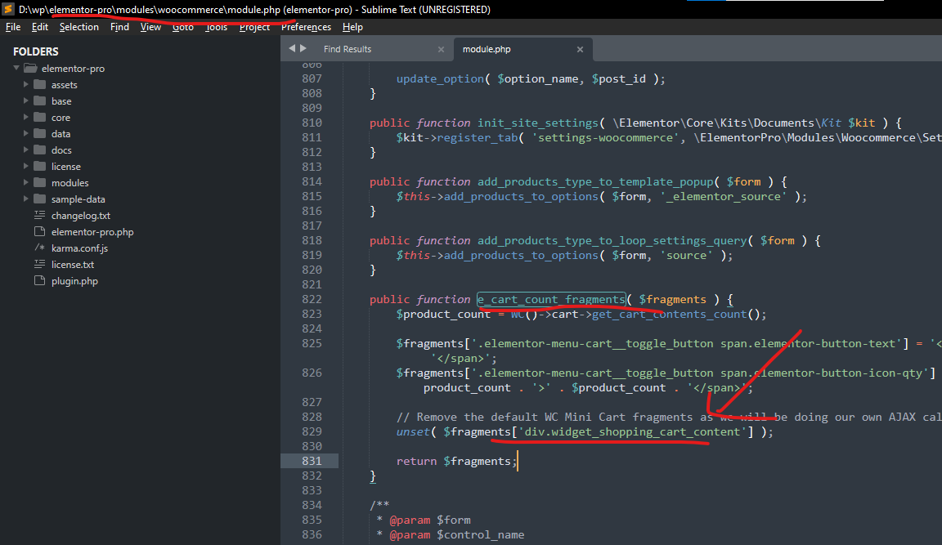Click the license folder icon
942x545 pixels.
(39, 166)
